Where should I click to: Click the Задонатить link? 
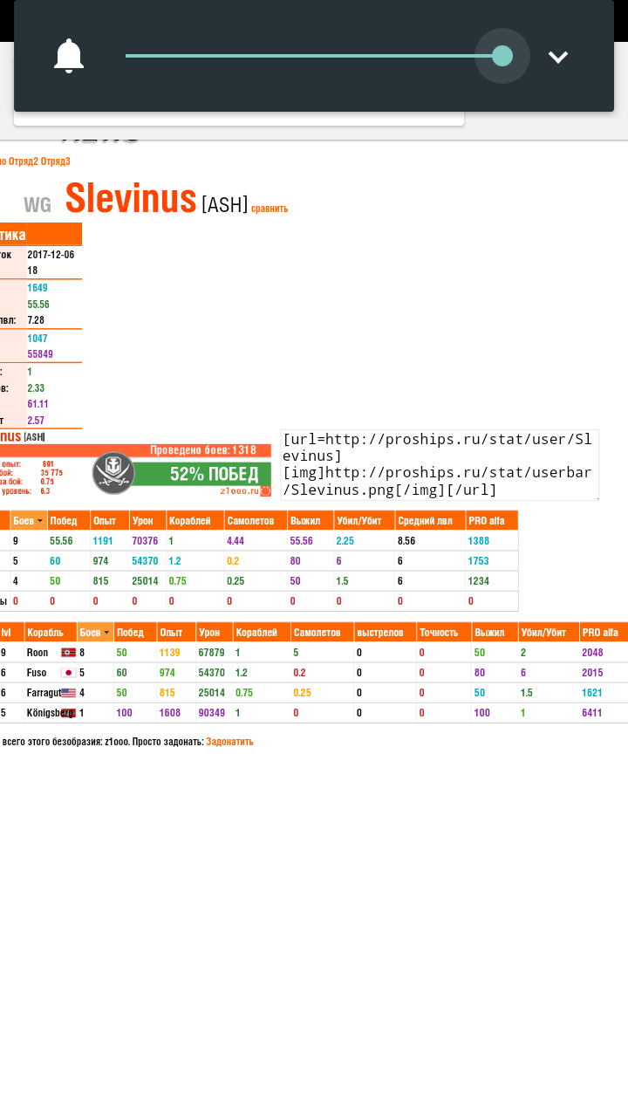tap(229, 742)
